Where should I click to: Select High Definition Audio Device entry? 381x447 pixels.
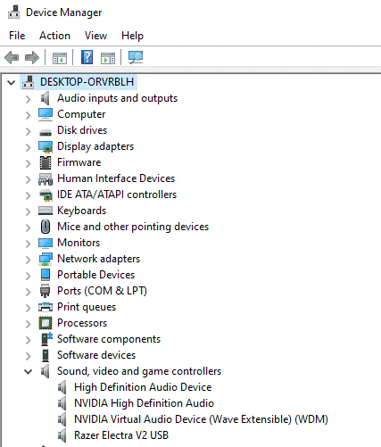[143, 387]
